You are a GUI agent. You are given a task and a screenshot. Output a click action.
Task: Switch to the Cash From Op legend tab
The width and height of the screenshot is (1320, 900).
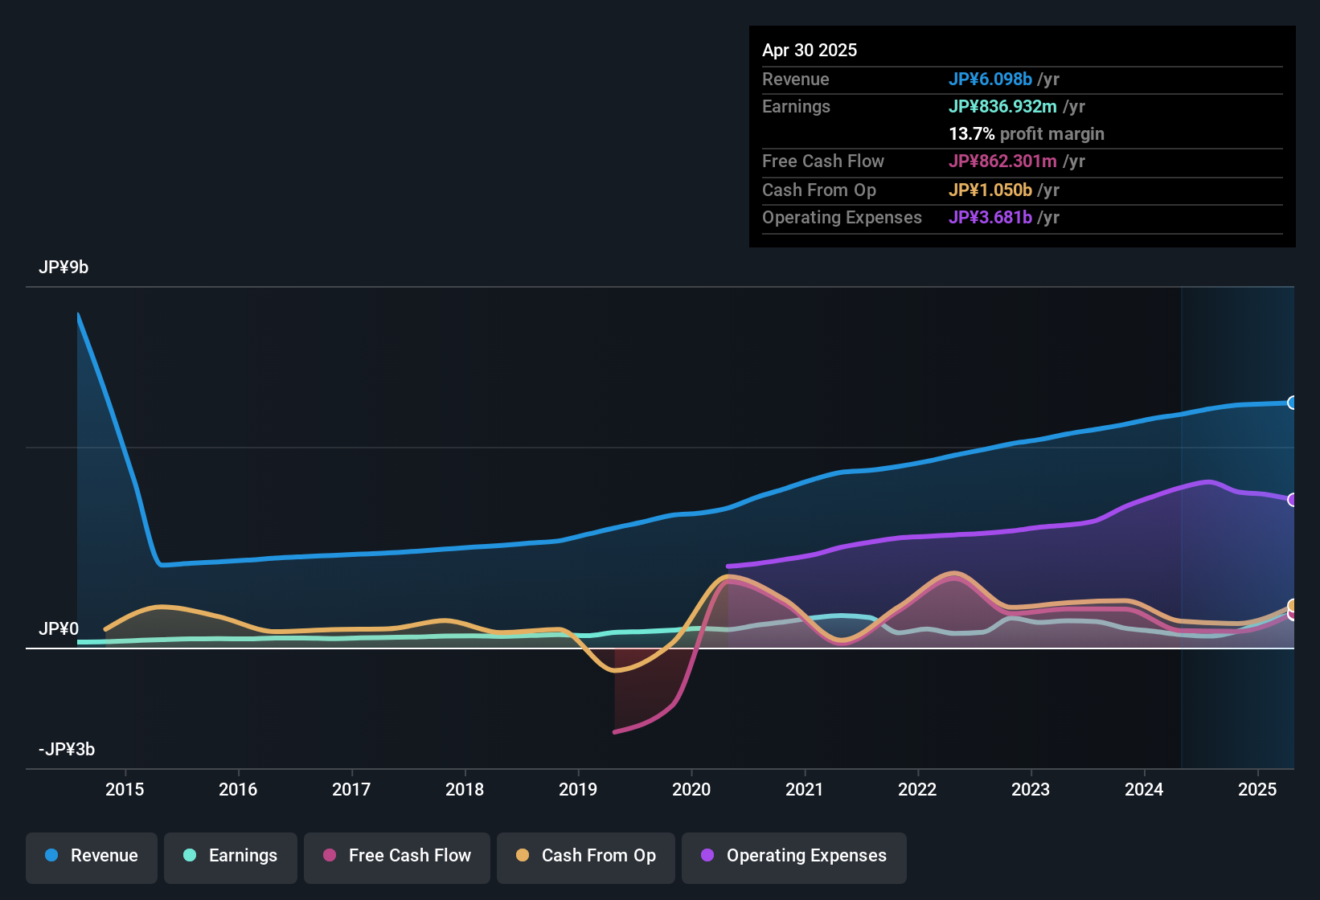click(585, 856)
